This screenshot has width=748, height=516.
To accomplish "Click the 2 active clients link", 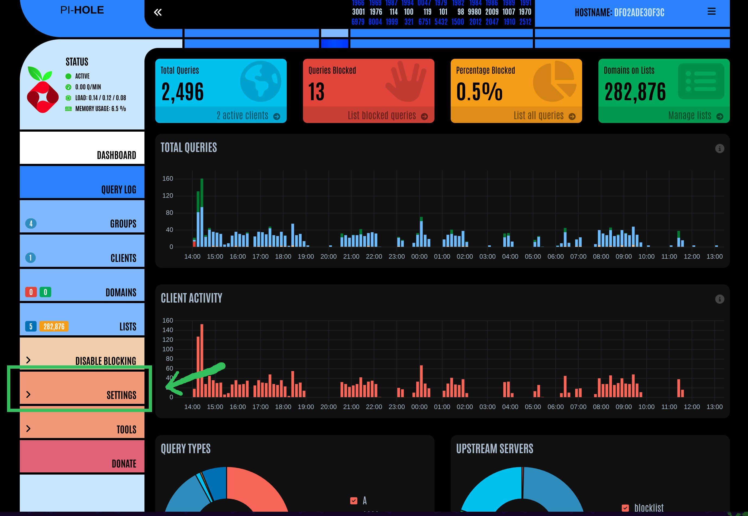I will click(x=242, y=116).
